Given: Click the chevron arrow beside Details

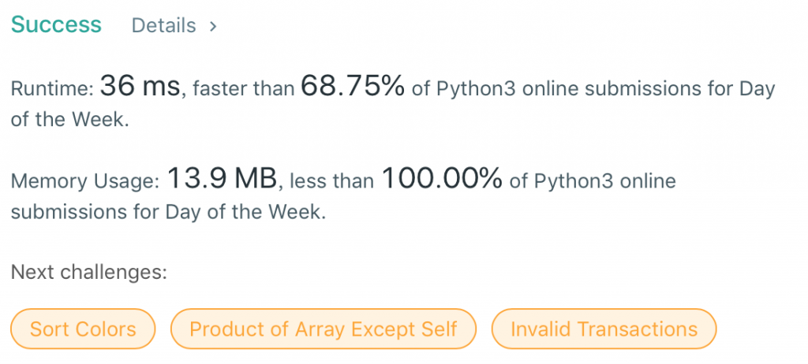Looking at the screenshot, I should point(212,26).
